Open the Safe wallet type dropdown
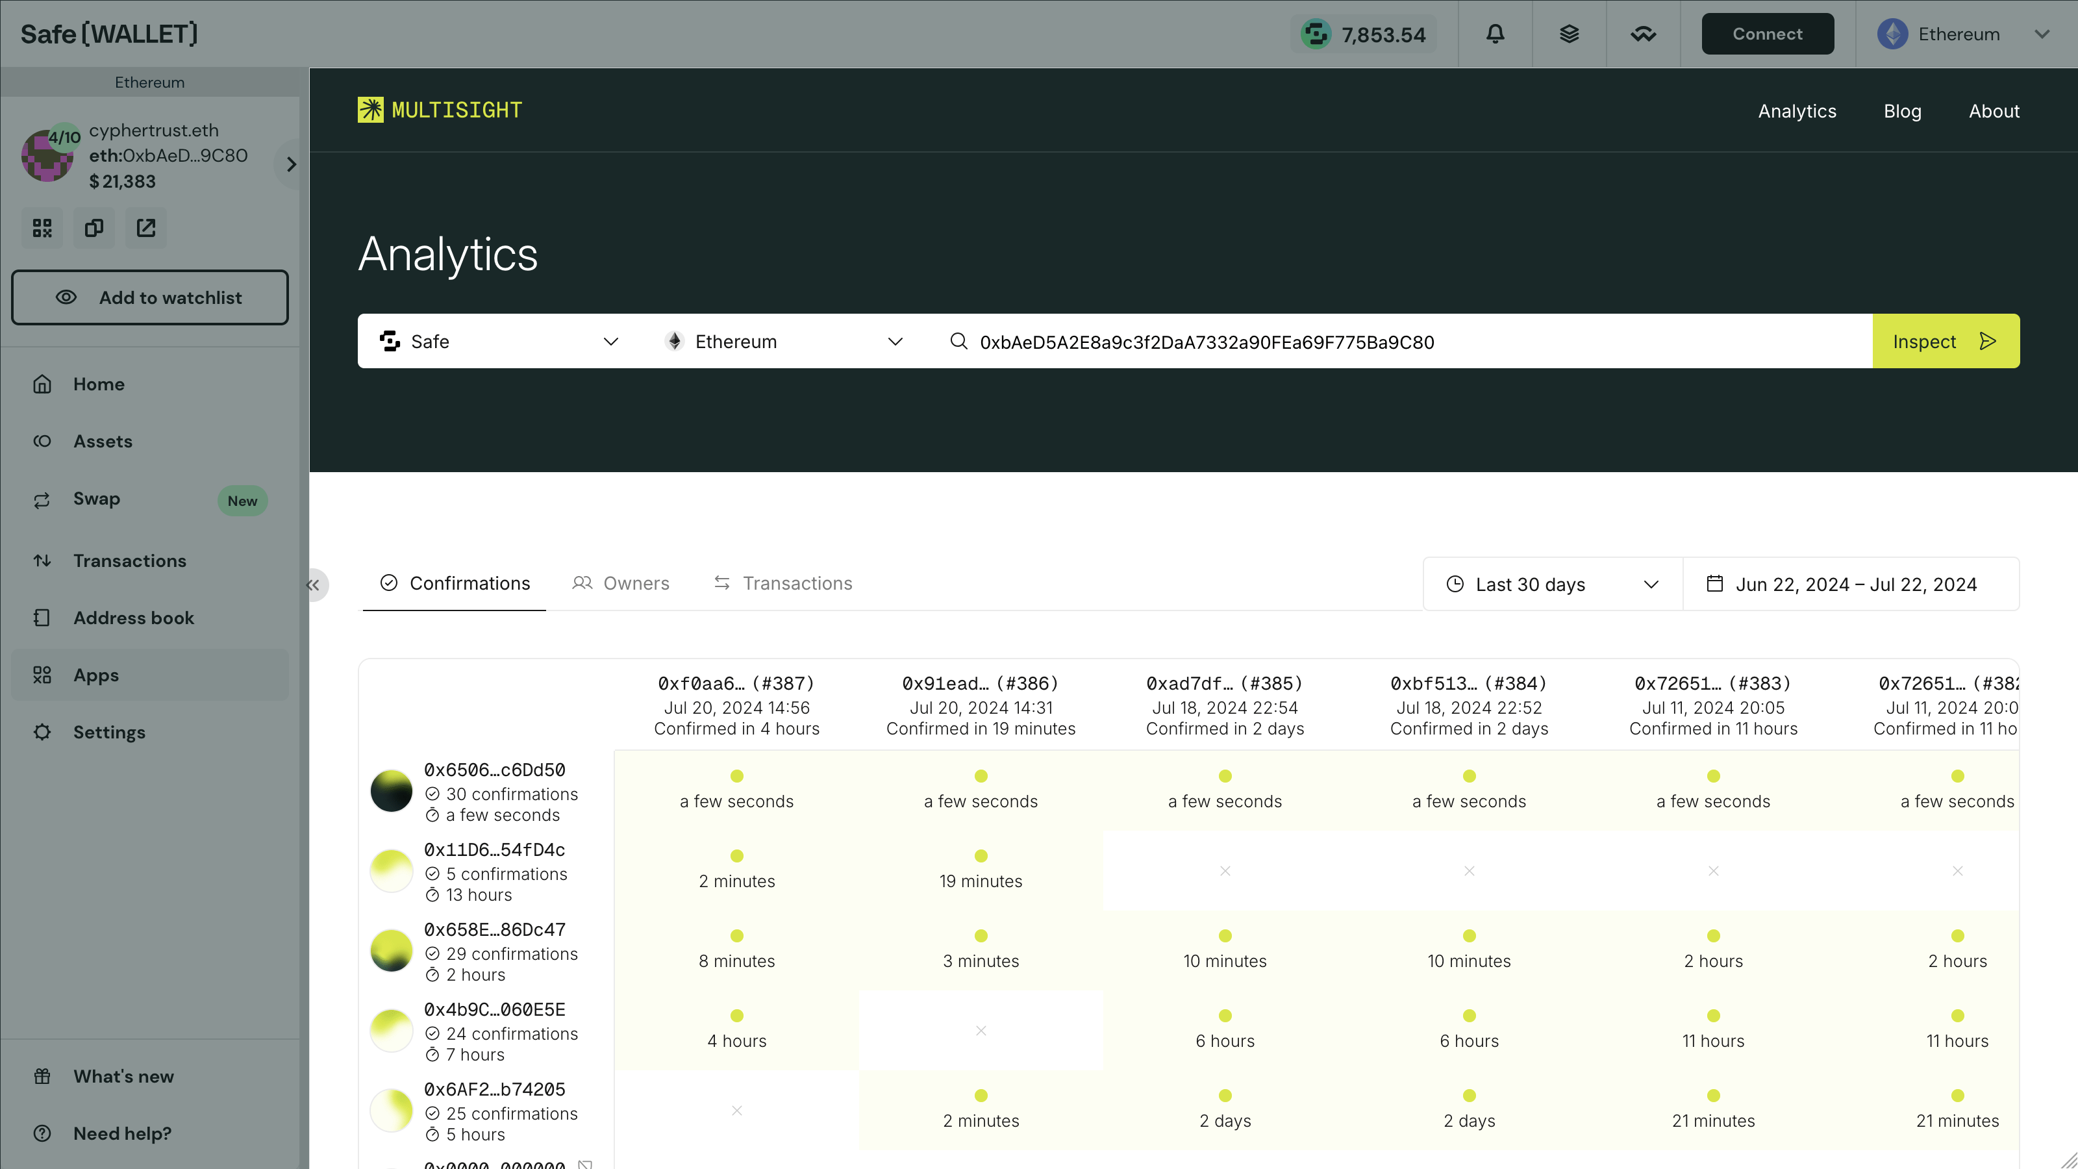The height and width of the screenshot is (1169, 2078). point(500,341)
